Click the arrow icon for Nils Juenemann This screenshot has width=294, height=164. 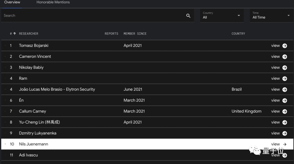click(285, 144)
